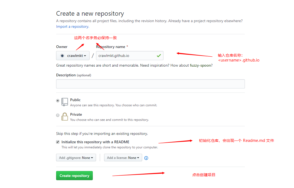Viewport: 294px width, 188px height.
Task: Click the Private option label
Action: [76, 114]
